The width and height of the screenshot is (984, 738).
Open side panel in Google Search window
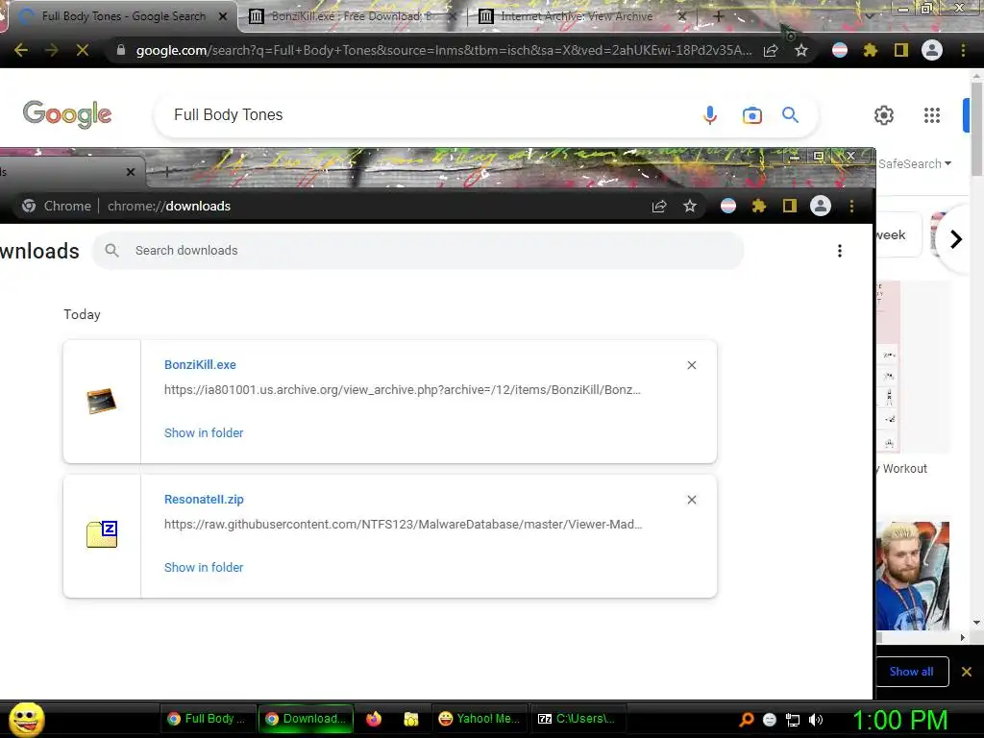pos(901,50)
